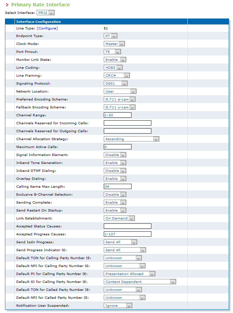Open the Link Establishment On Demand dropdown
This screenshot has height=313, width=233.
tap(119, 218)
